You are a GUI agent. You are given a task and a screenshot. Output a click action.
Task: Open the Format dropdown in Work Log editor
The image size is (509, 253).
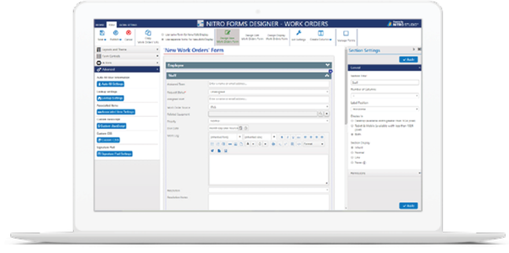pos(314,144)
